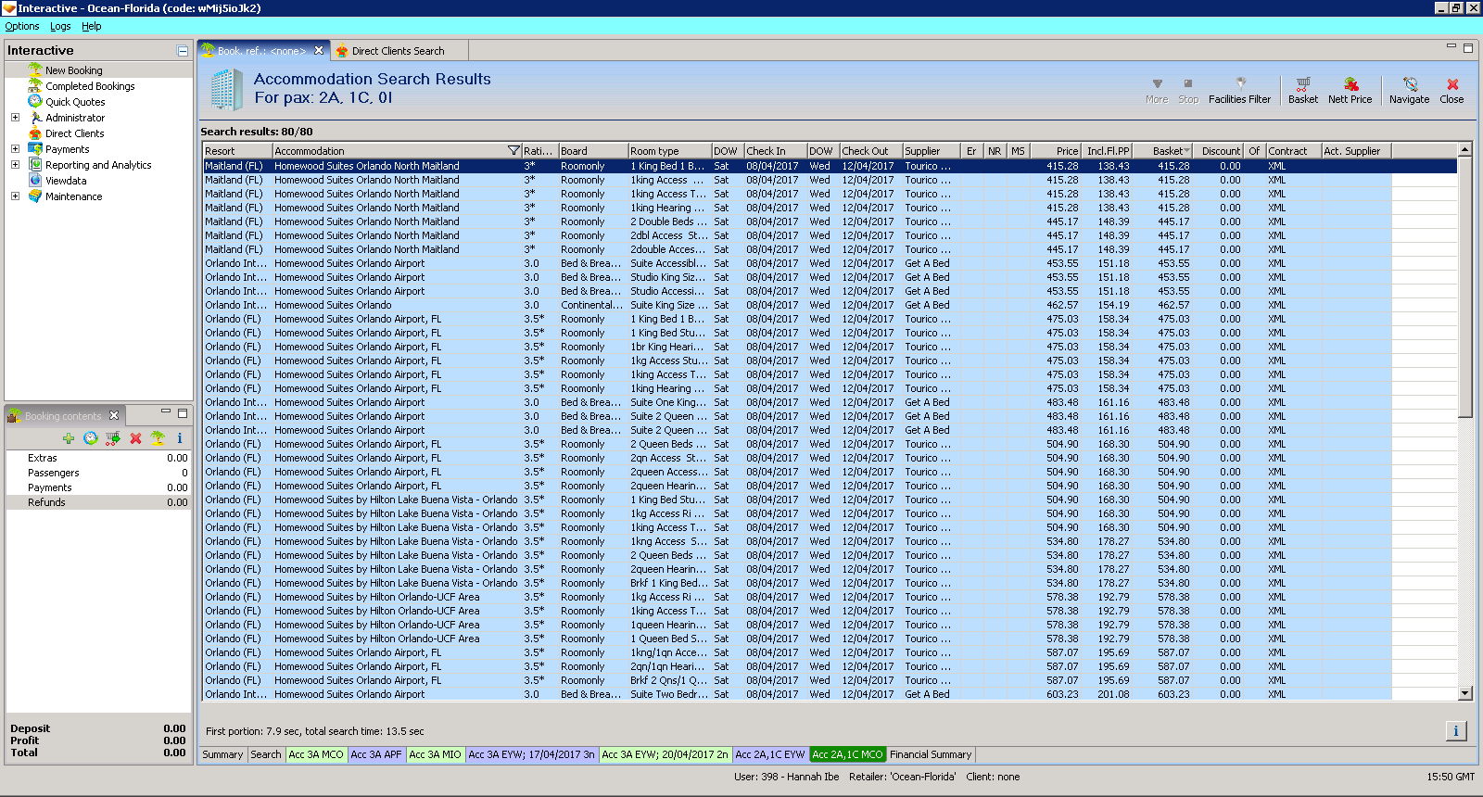Screen dimensions: 1483x797
Task: Sort results by the Price column header
Action: [x=1056, y=151]
